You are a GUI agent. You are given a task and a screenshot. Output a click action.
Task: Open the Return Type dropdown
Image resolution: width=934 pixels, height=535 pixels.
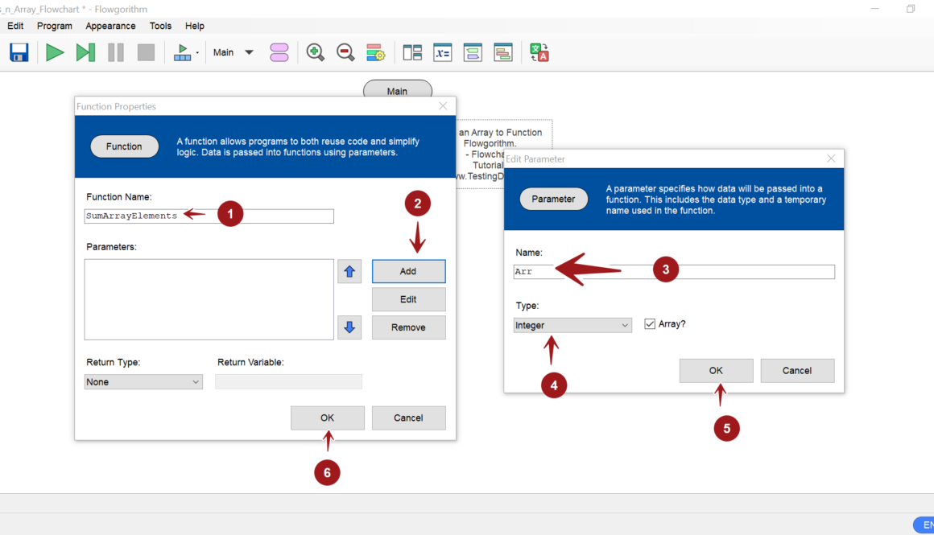143,382
